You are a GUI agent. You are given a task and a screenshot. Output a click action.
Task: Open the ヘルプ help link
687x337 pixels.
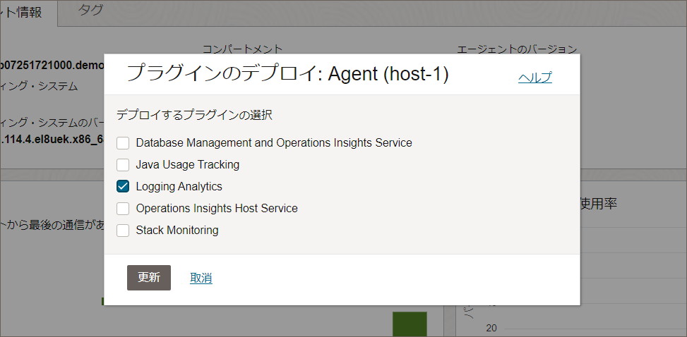coord(534,78)
